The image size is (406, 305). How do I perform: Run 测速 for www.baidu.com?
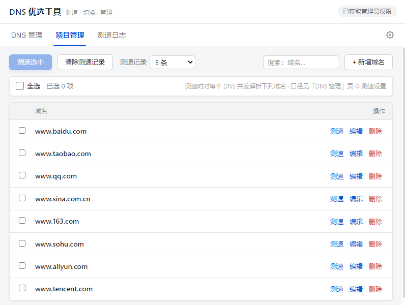coord(337,131)
